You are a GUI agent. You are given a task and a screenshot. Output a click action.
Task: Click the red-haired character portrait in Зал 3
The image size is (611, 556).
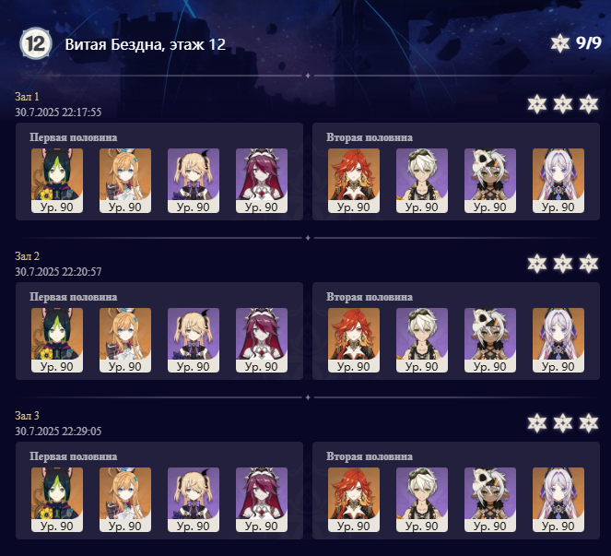pos(354,500)
